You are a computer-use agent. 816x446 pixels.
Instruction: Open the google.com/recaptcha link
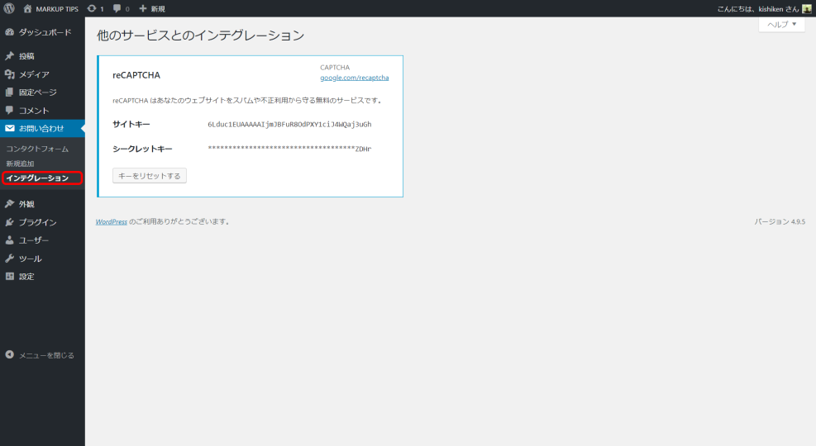pos(354,78)
